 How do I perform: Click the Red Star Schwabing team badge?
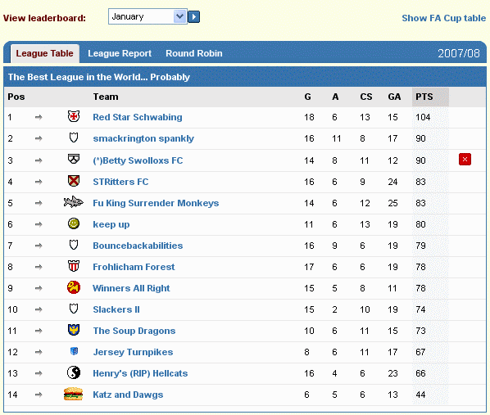[74, 116]
